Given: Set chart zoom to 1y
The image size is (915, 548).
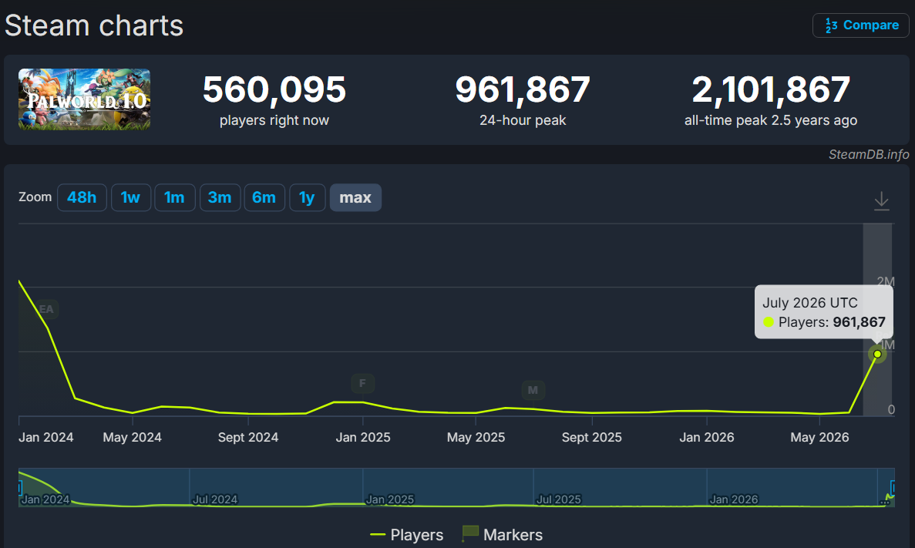Looking at the screenshot, I should click(307, 197).
